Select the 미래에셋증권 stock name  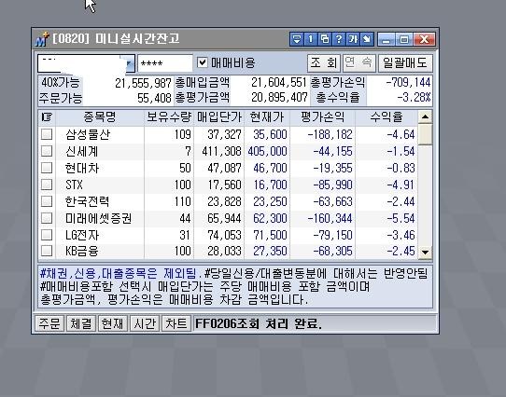[x=98, y=218]
